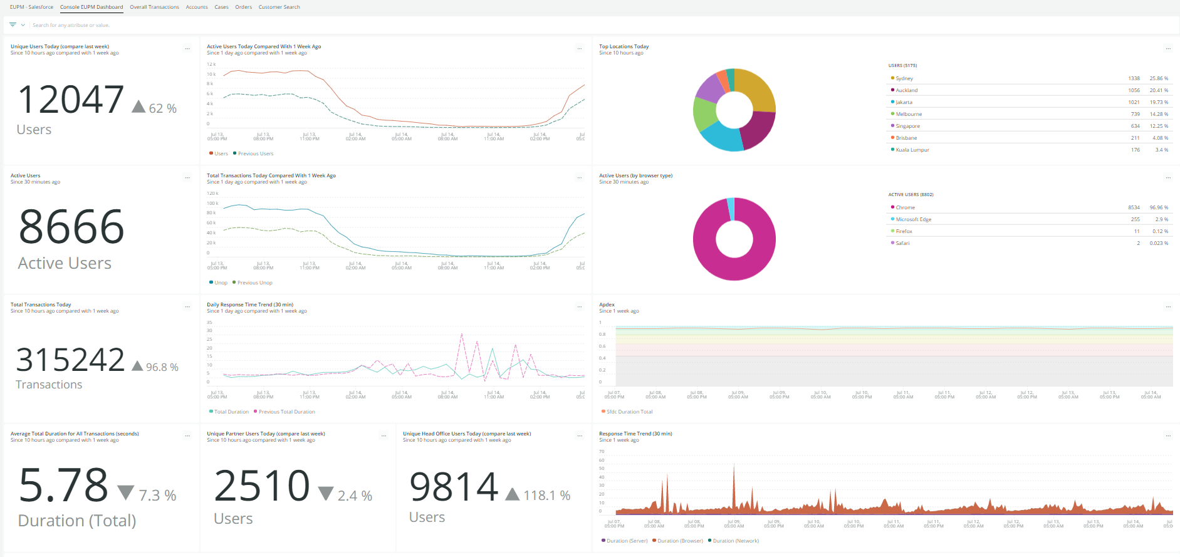Select the Kuala Lumpur location row
The width and height of the screenshot is (1180, 557).
tap(1030, 150)
